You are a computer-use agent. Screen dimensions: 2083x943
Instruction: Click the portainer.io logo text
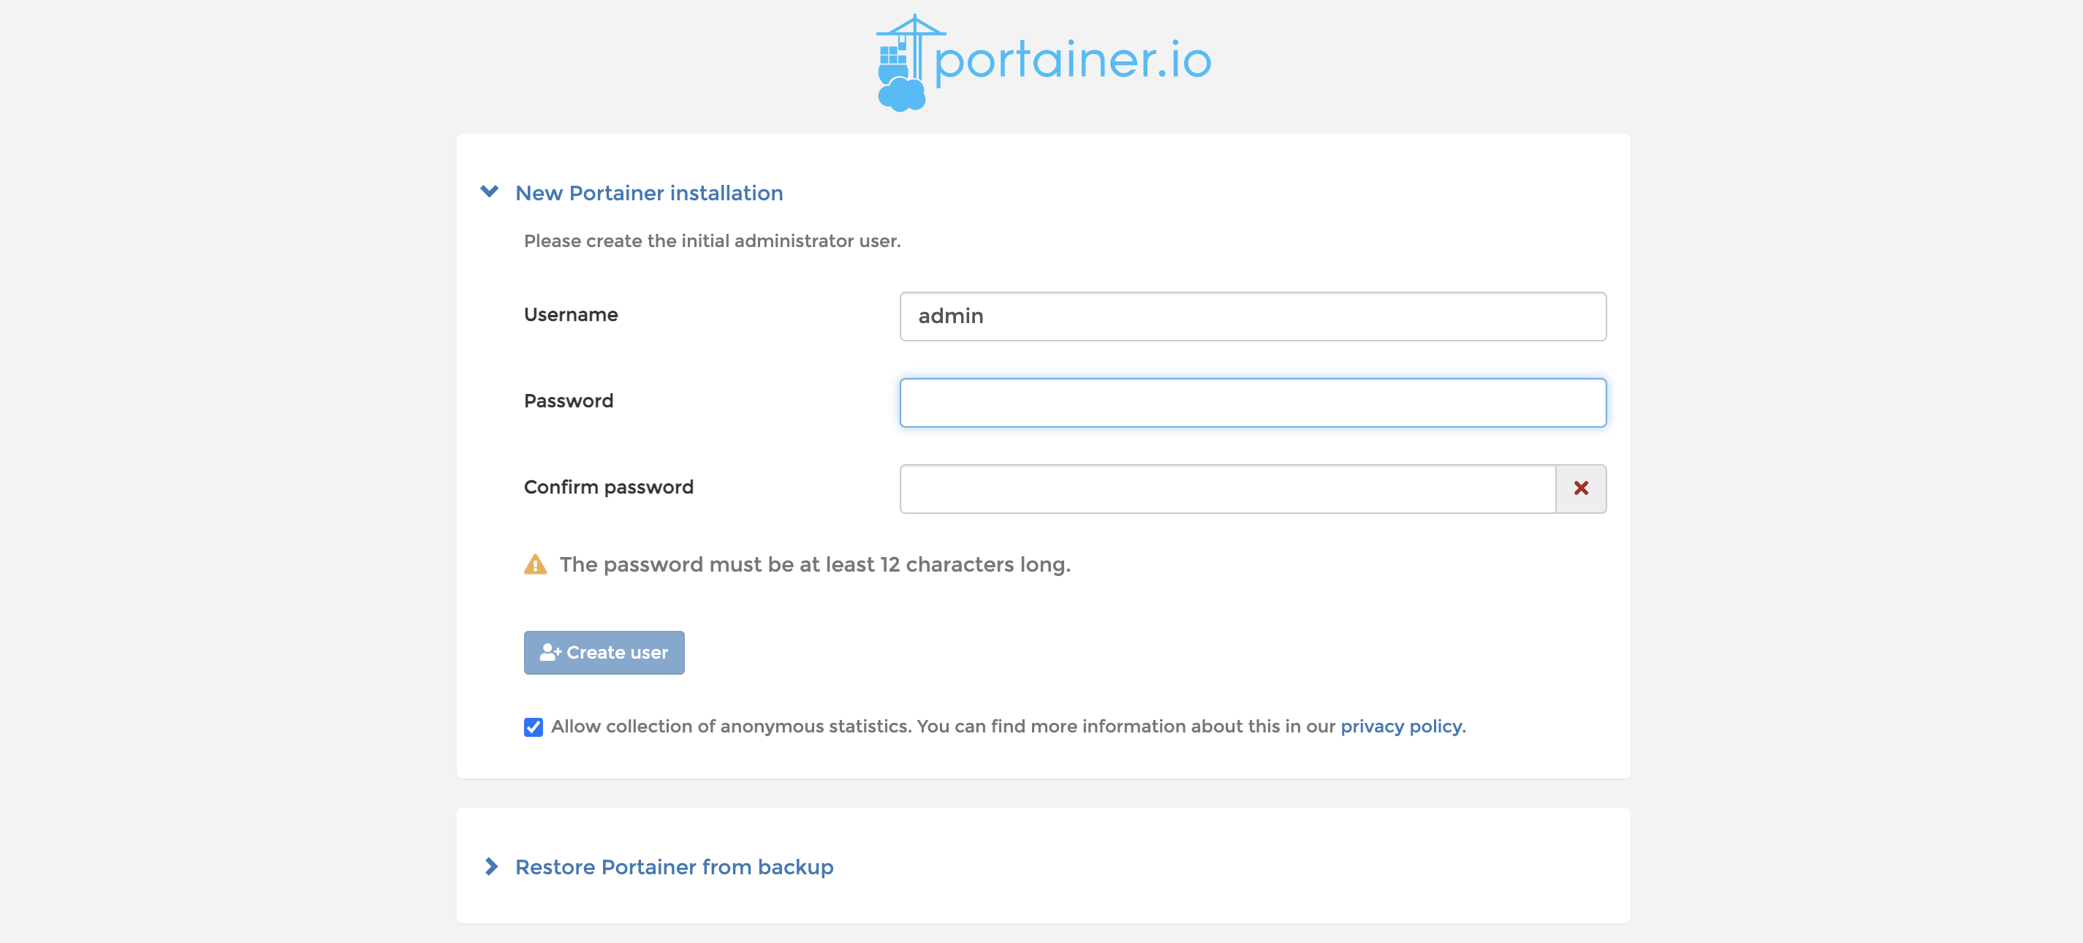[1072, 60]
